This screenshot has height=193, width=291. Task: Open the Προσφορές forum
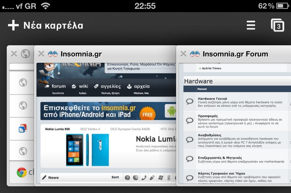(x=208, y=116)
